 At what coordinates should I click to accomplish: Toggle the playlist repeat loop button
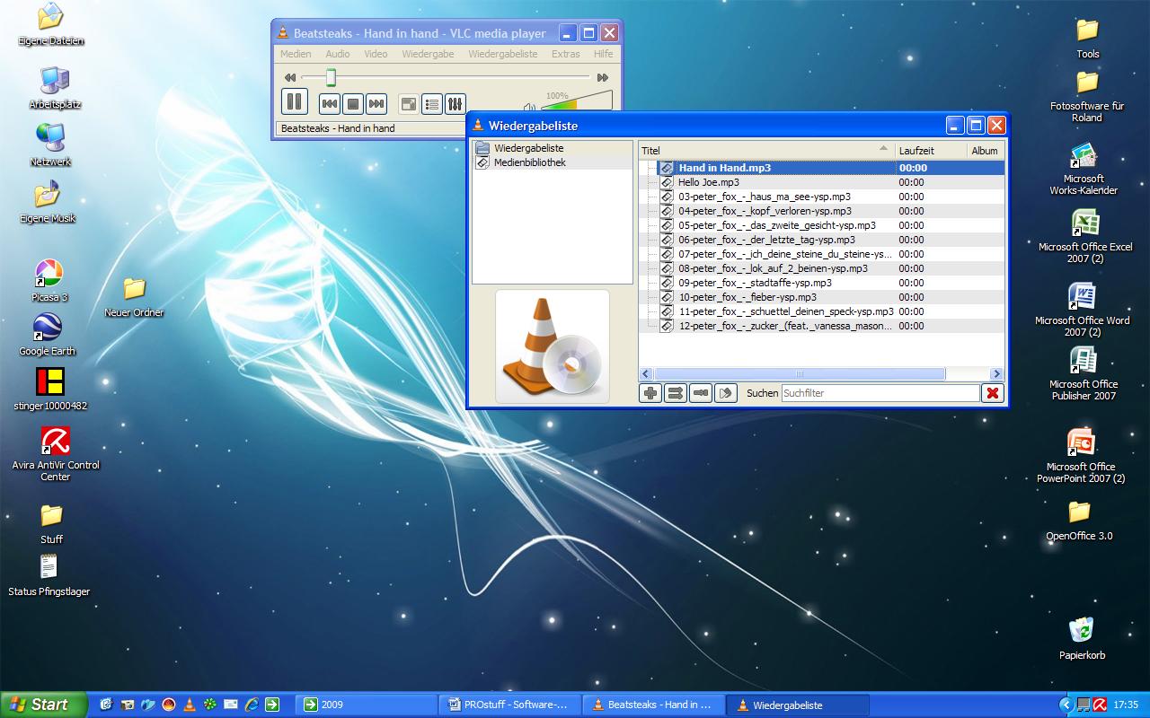[701, 393]
